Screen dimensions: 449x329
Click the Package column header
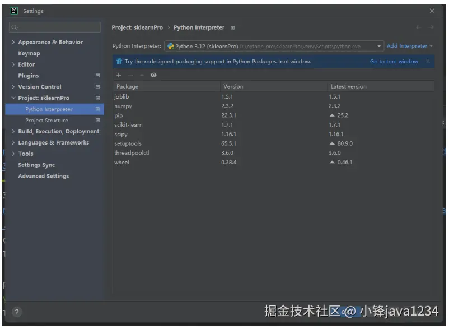pos(167,86)
